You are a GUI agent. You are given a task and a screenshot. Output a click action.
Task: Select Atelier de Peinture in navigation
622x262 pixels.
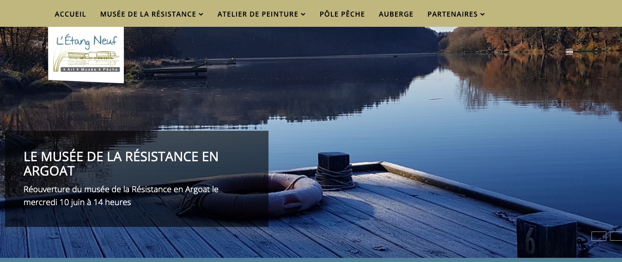point(258,14)
